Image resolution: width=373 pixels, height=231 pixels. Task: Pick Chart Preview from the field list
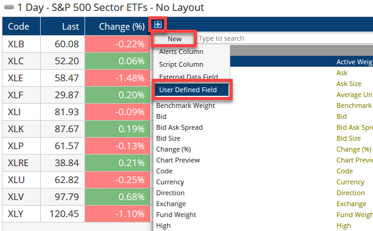point(178,160)
